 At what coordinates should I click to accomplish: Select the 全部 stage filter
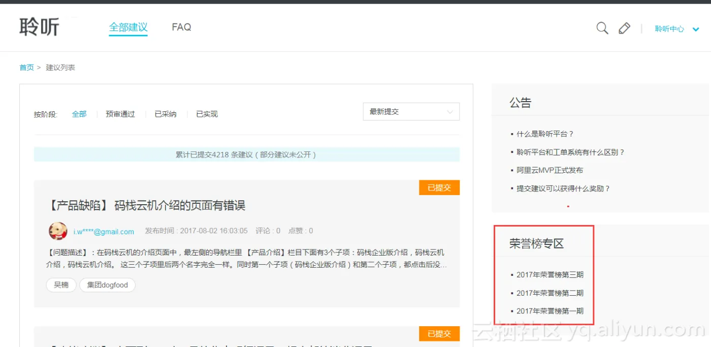click(x=79, y=114)
